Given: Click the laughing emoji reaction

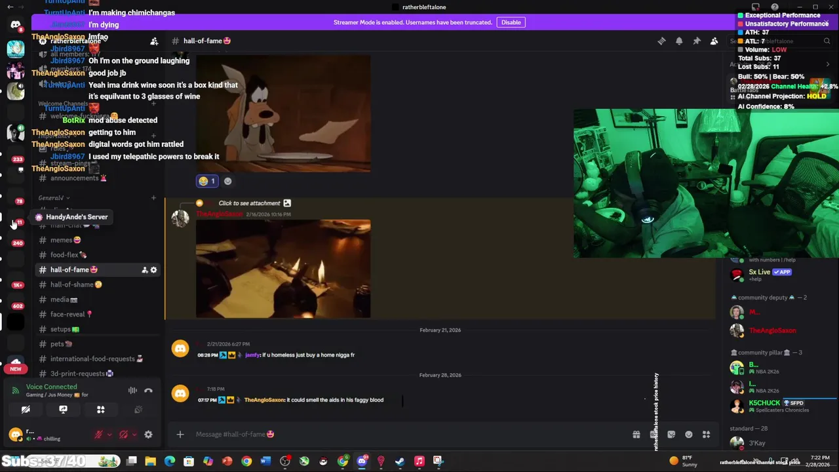Looking at the screenshot, I should [x=206, y=181].
